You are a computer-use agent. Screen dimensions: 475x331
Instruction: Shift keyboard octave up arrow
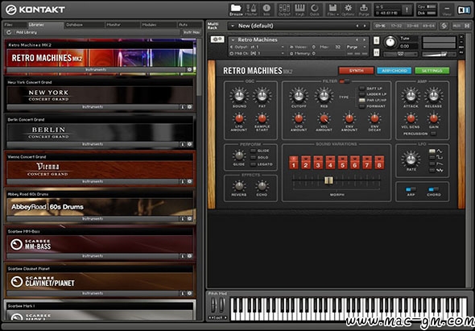[225, 317]
